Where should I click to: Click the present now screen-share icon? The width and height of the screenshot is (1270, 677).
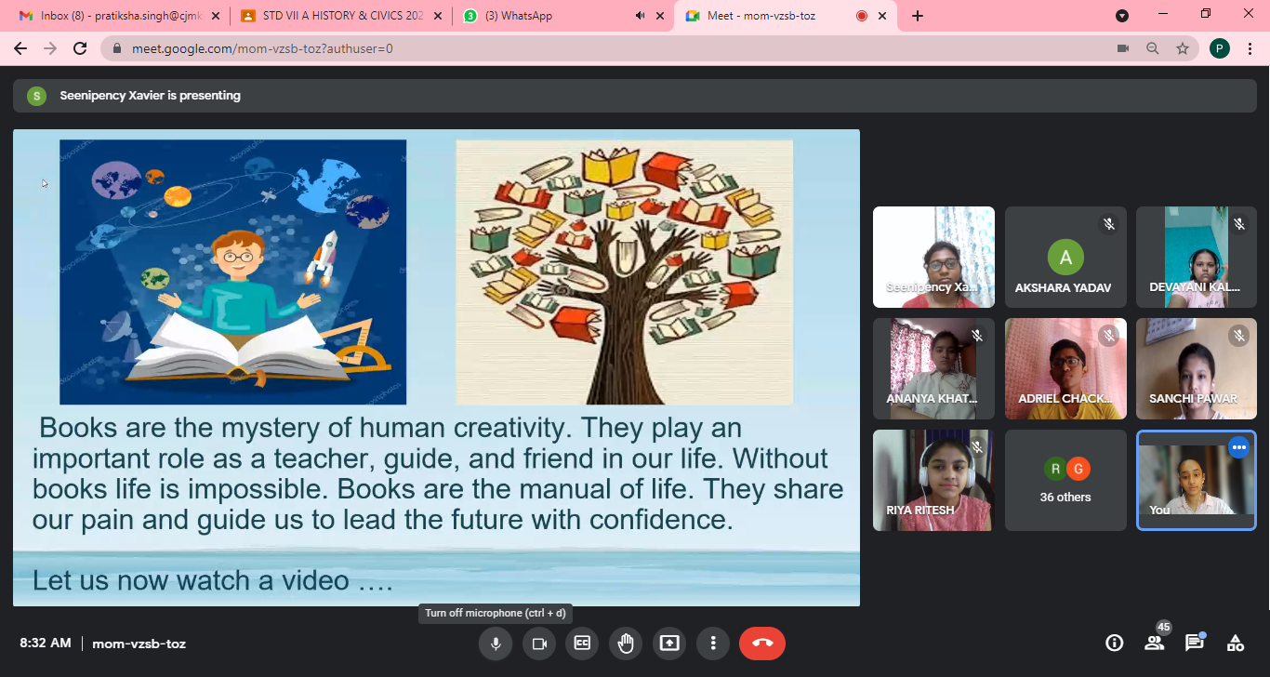click(669, 644)
